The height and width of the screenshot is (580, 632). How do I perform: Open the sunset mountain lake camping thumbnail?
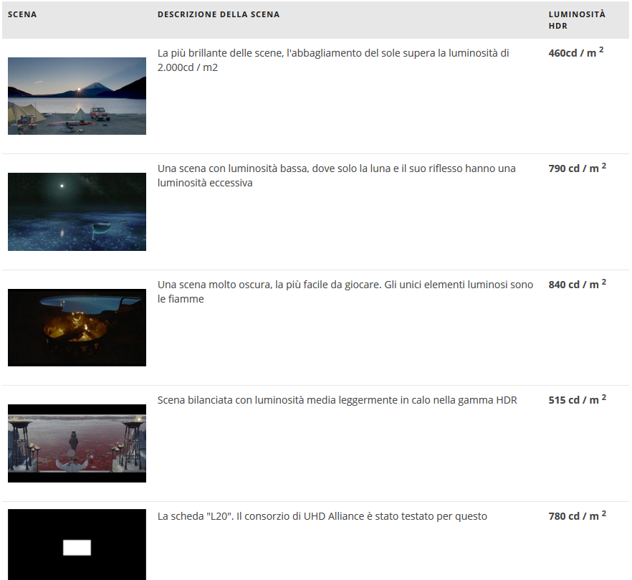77,96
